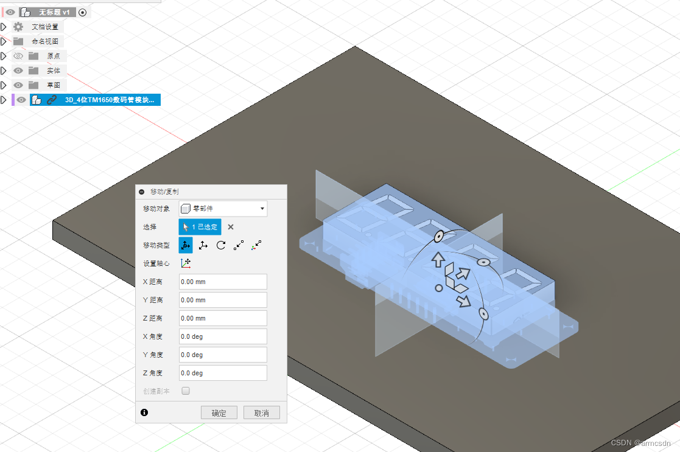Click the Set Pivot (设置轴心) icon

[x=186, y=263]
